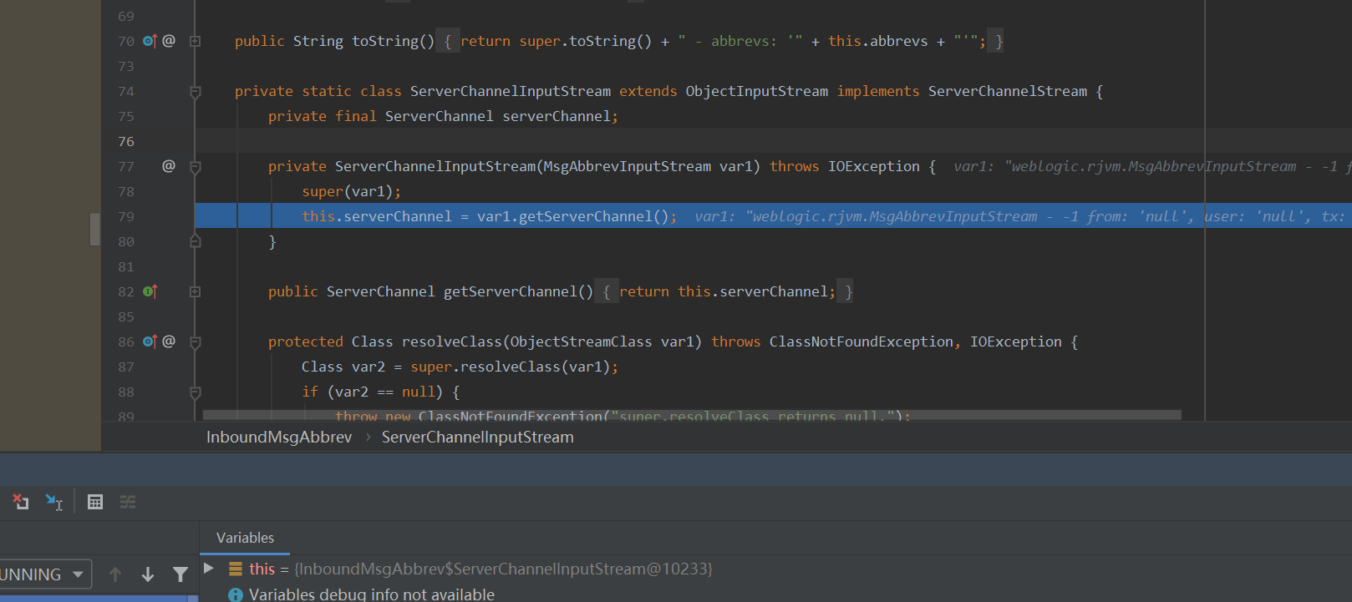Click the implements gutter icon on line 82
1352x602 pixels.
pyautogui.click(x=150, y=291)
